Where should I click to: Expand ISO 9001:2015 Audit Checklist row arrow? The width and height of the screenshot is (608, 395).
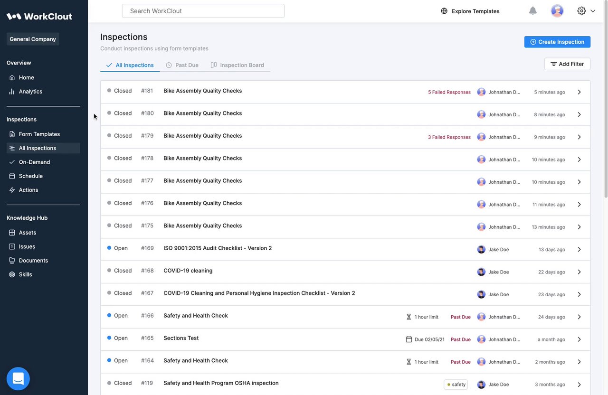pyautogui.click(x=579, y=250)
